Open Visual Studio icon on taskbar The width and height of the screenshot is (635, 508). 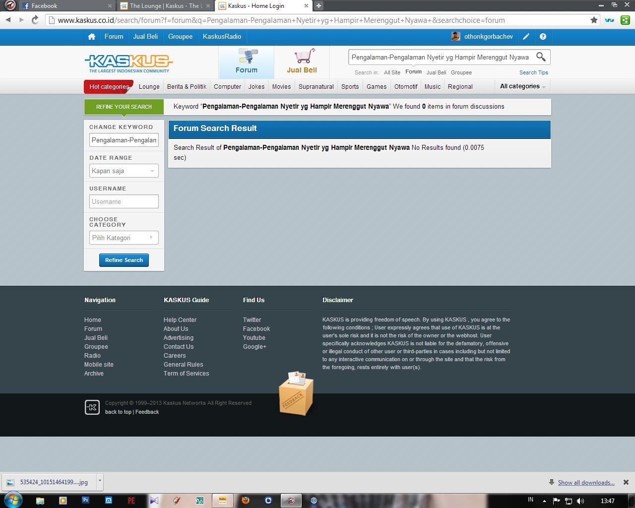pyautogui.click(x=154, y=501)
